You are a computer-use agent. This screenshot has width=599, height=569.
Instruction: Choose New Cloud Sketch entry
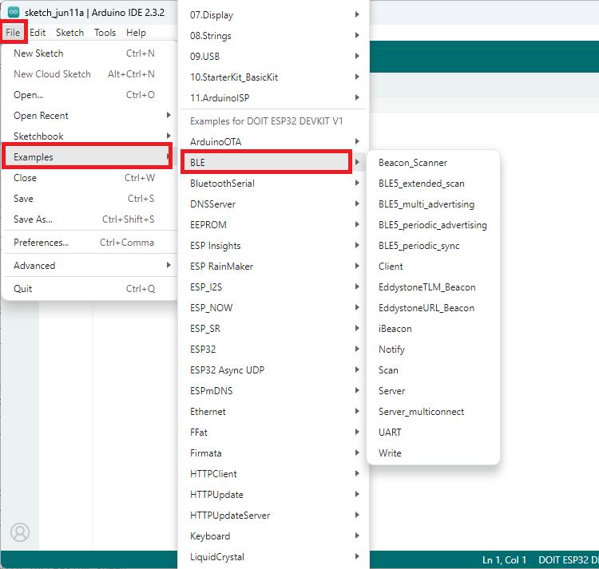coord(89,74)
